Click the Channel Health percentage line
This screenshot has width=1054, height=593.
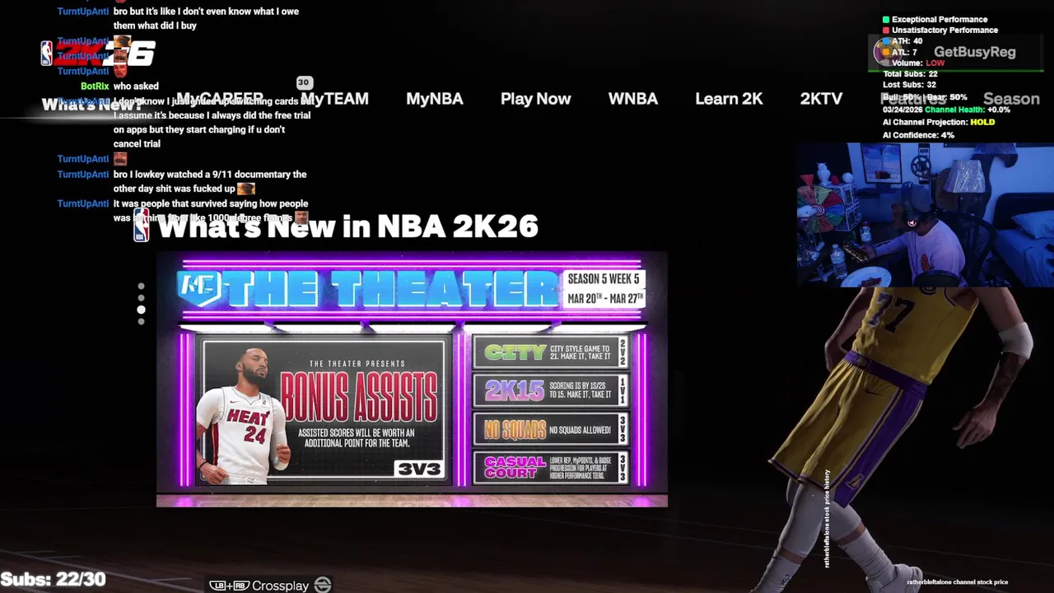tap(946, 110)
